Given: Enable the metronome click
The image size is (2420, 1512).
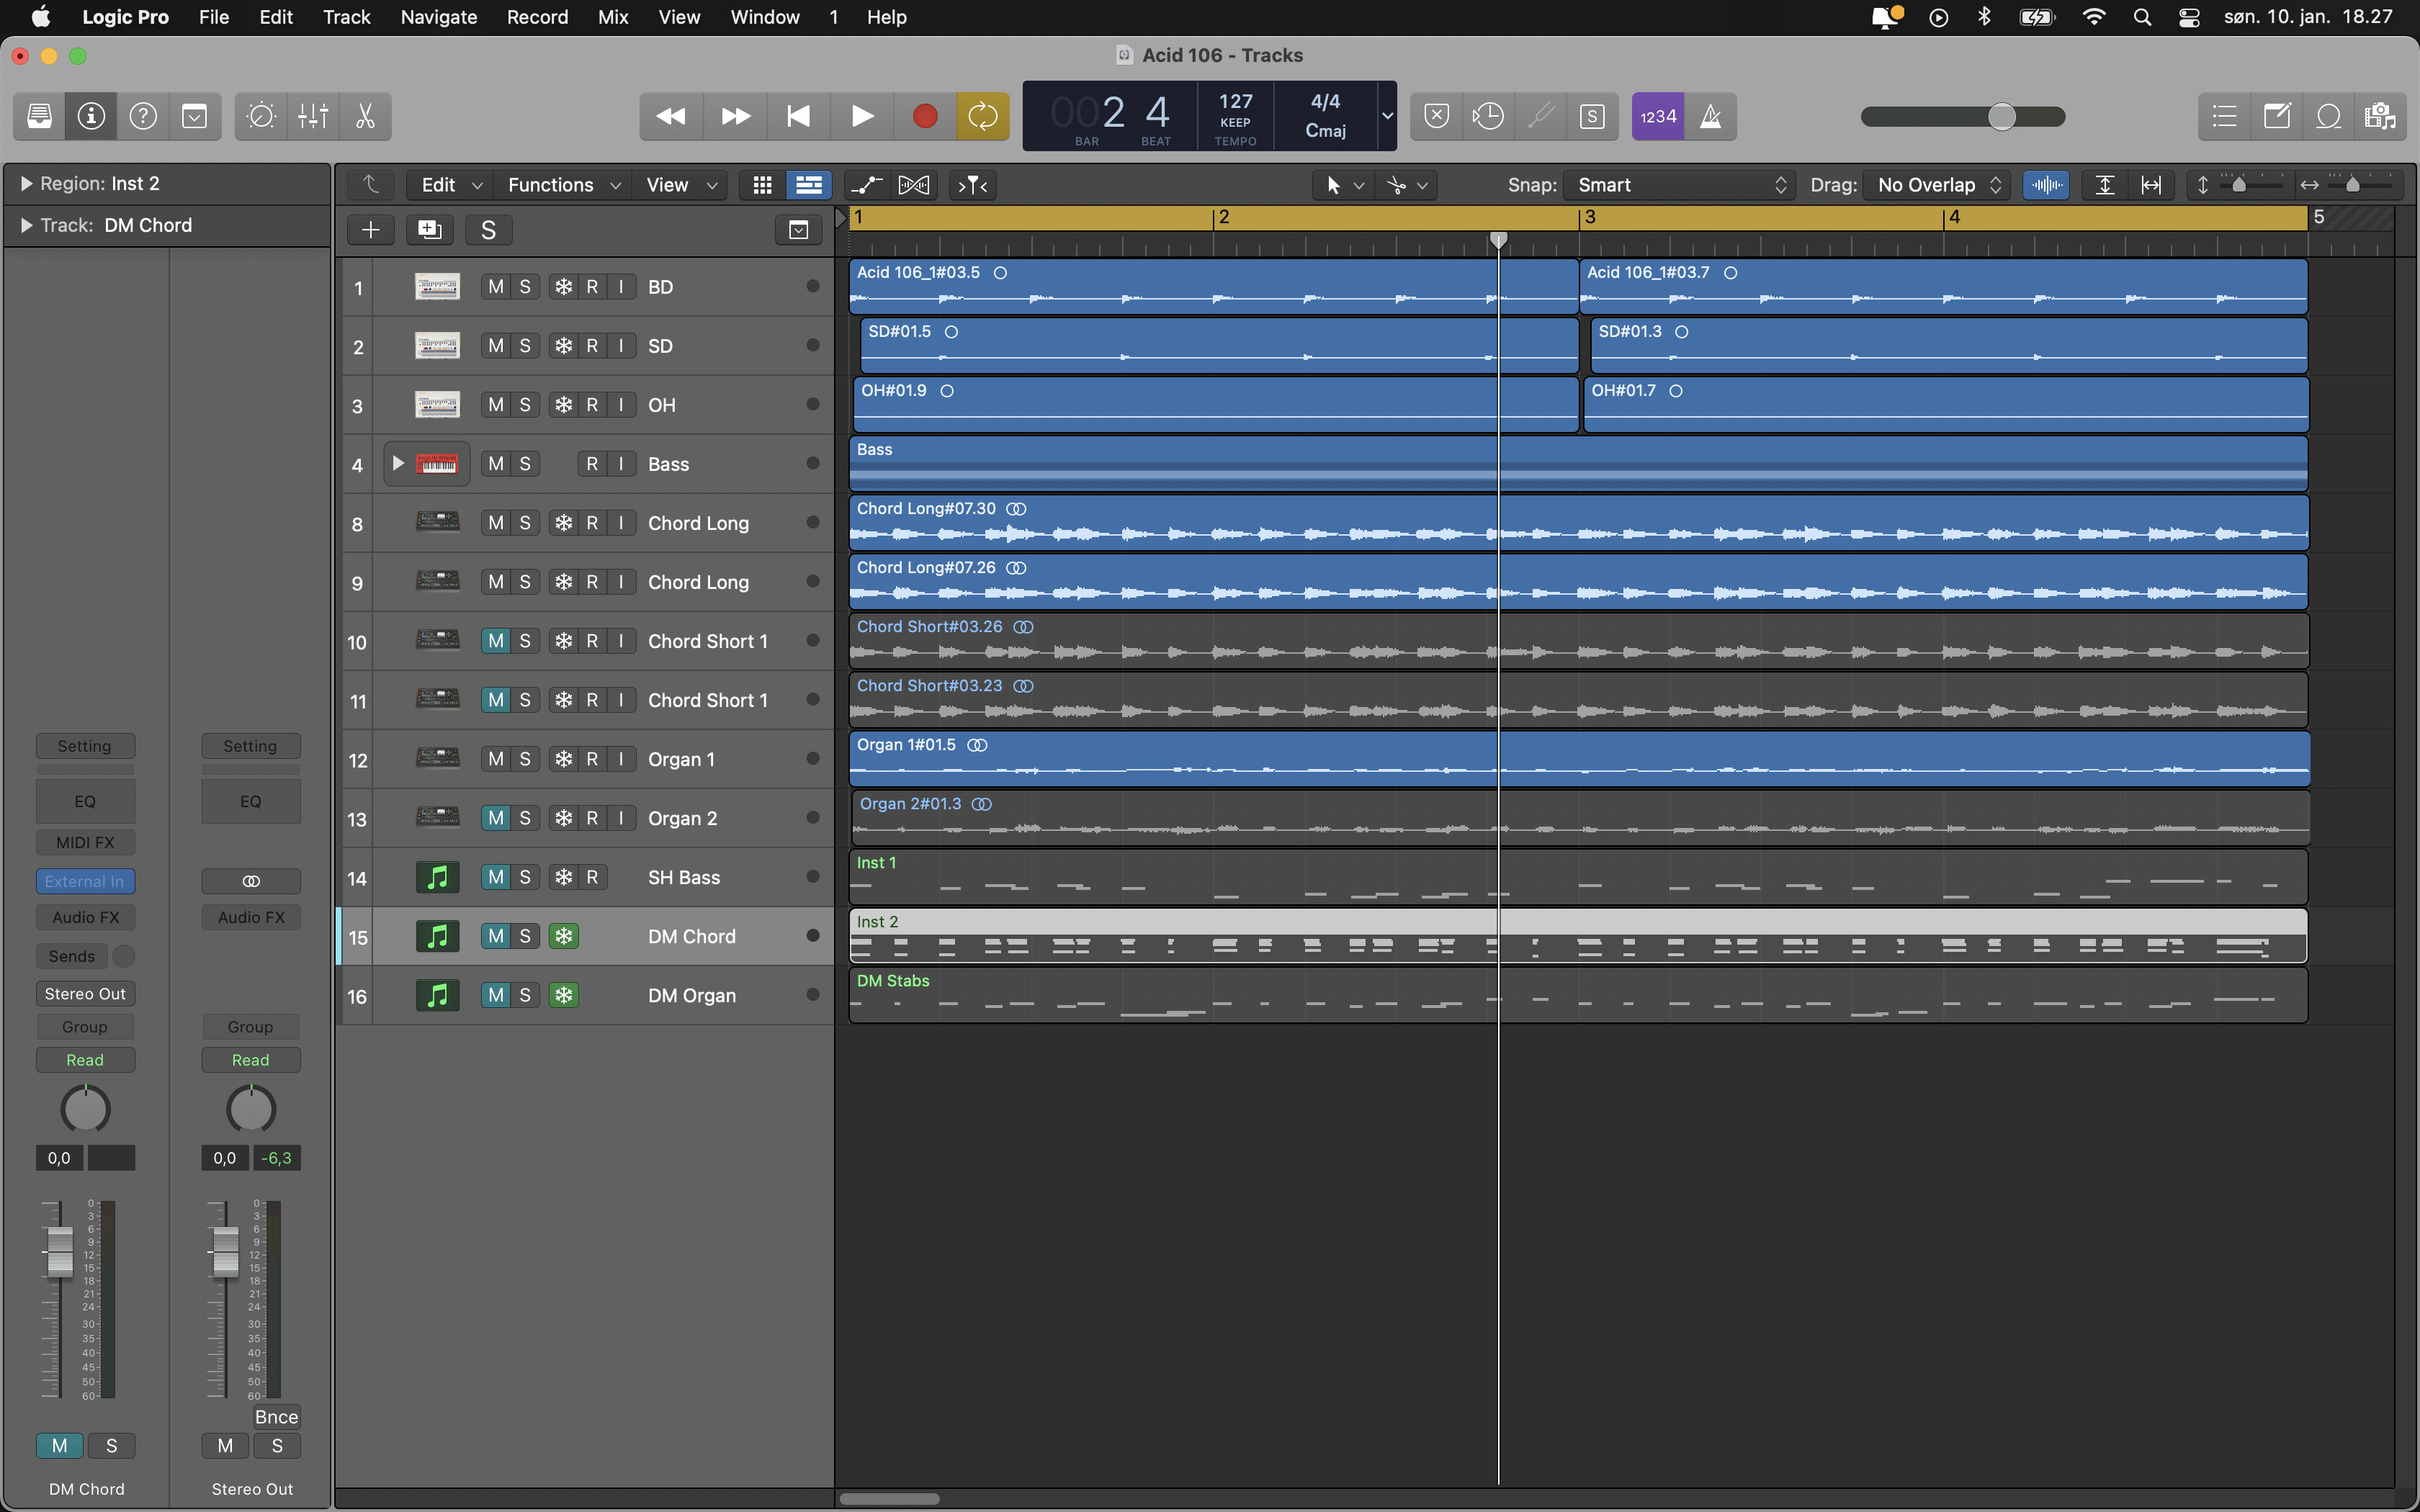Looking at the screenshot, I should click(x=1711, y=117).
